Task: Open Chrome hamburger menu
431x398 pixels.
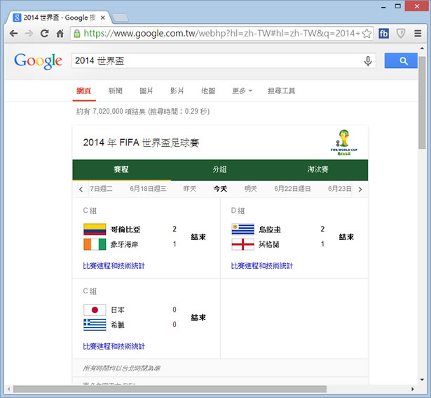Action: [x=418, y=34]
